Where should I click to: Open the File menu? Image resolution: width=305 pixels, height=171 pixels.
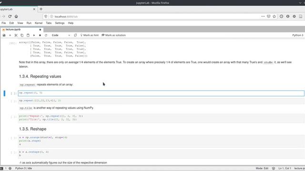(x=4, y=23)
